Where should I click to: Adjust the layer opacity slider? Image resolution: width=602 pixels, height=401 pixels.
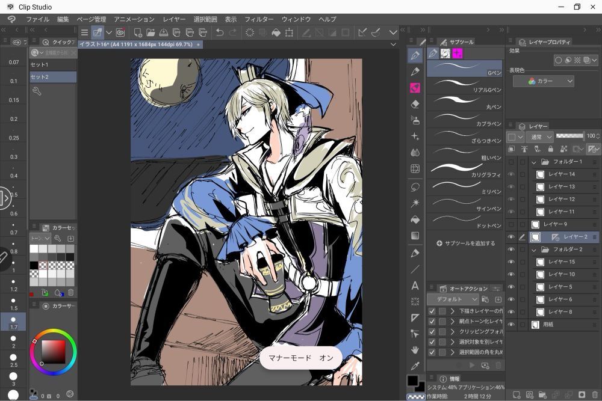click(569, 136)
